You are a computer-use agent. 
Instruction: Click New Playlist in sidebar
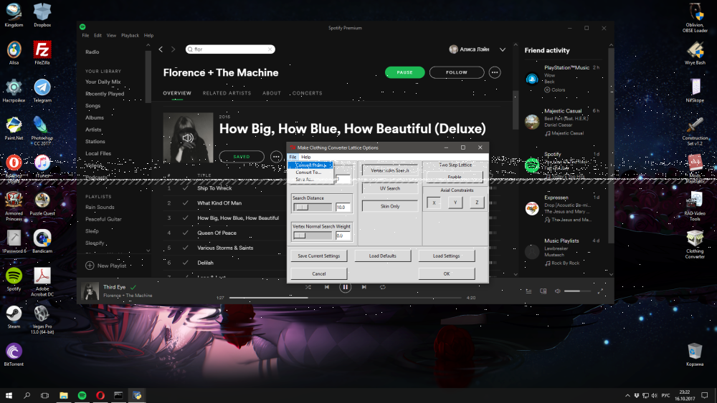pyautogui.click(x=106, y=266)
